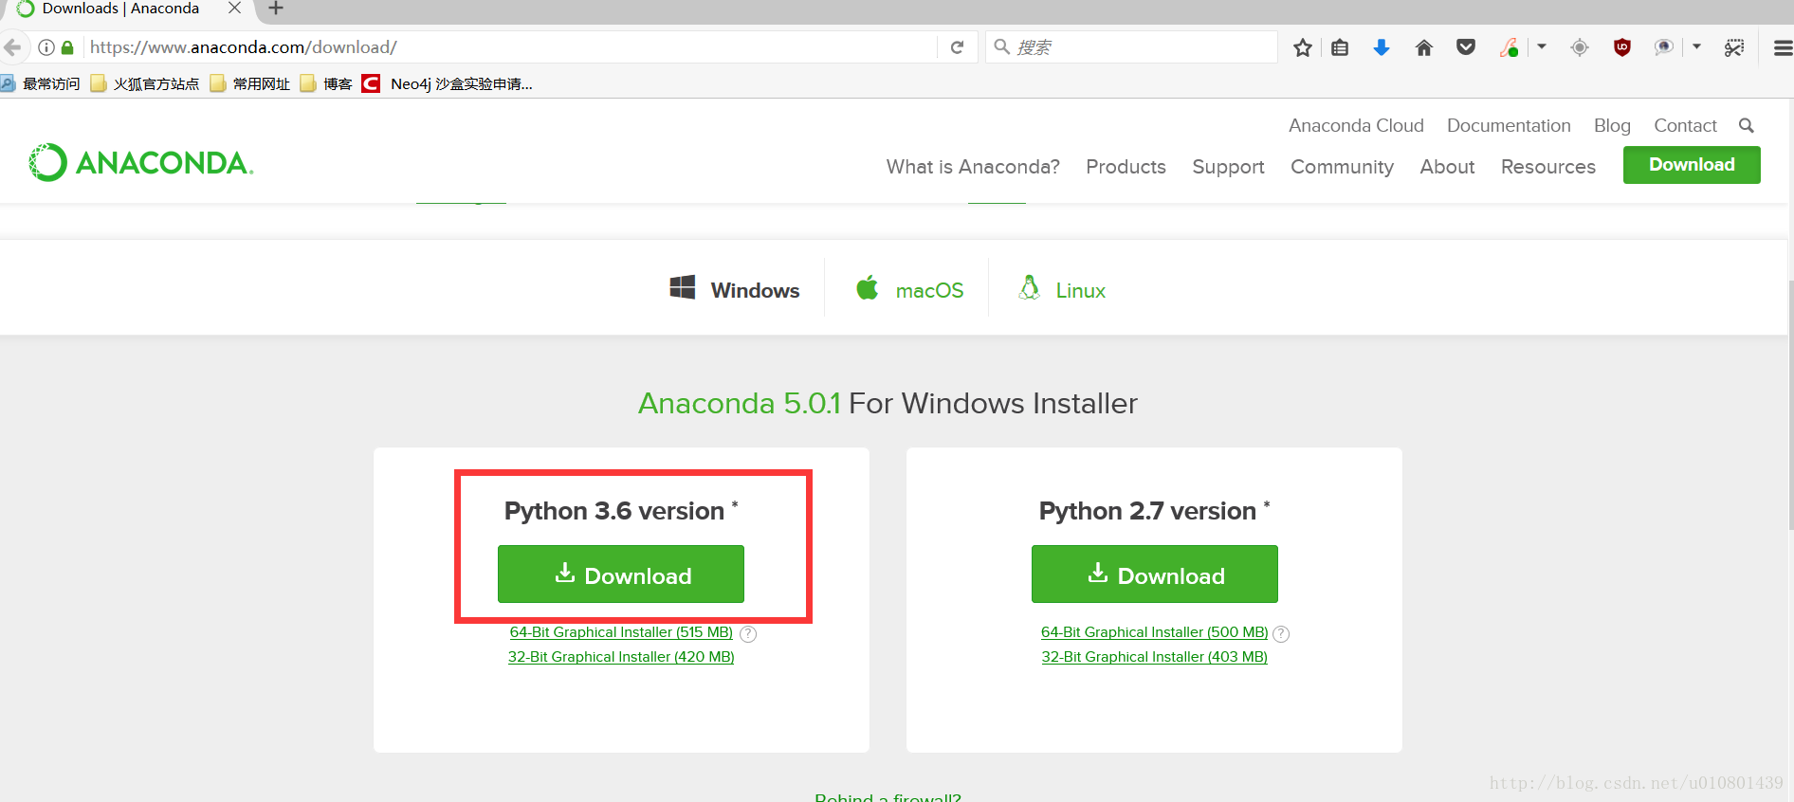1794x802 pixels.
Task: Open 64-Bit Graphical Installer (500 MB) link
Action: click(1154, 632)
